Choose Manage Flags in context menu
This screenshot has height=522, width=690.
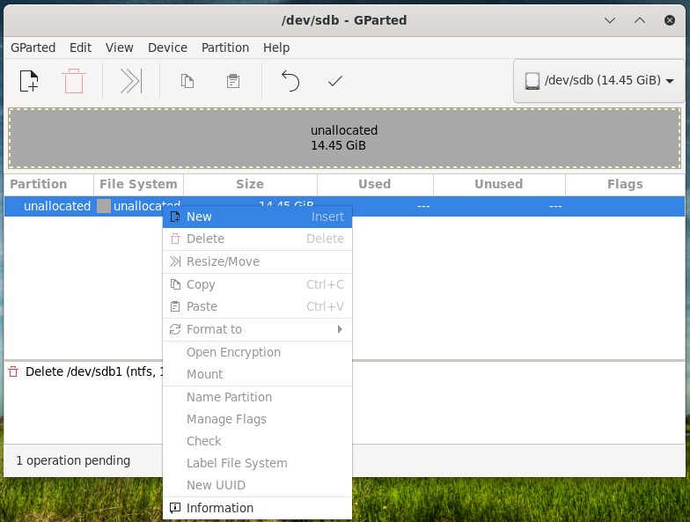coord(257,419)
